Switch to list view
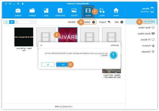Viewport: 159px width, 111px height. pyautogui.click(x=6, y=22)
